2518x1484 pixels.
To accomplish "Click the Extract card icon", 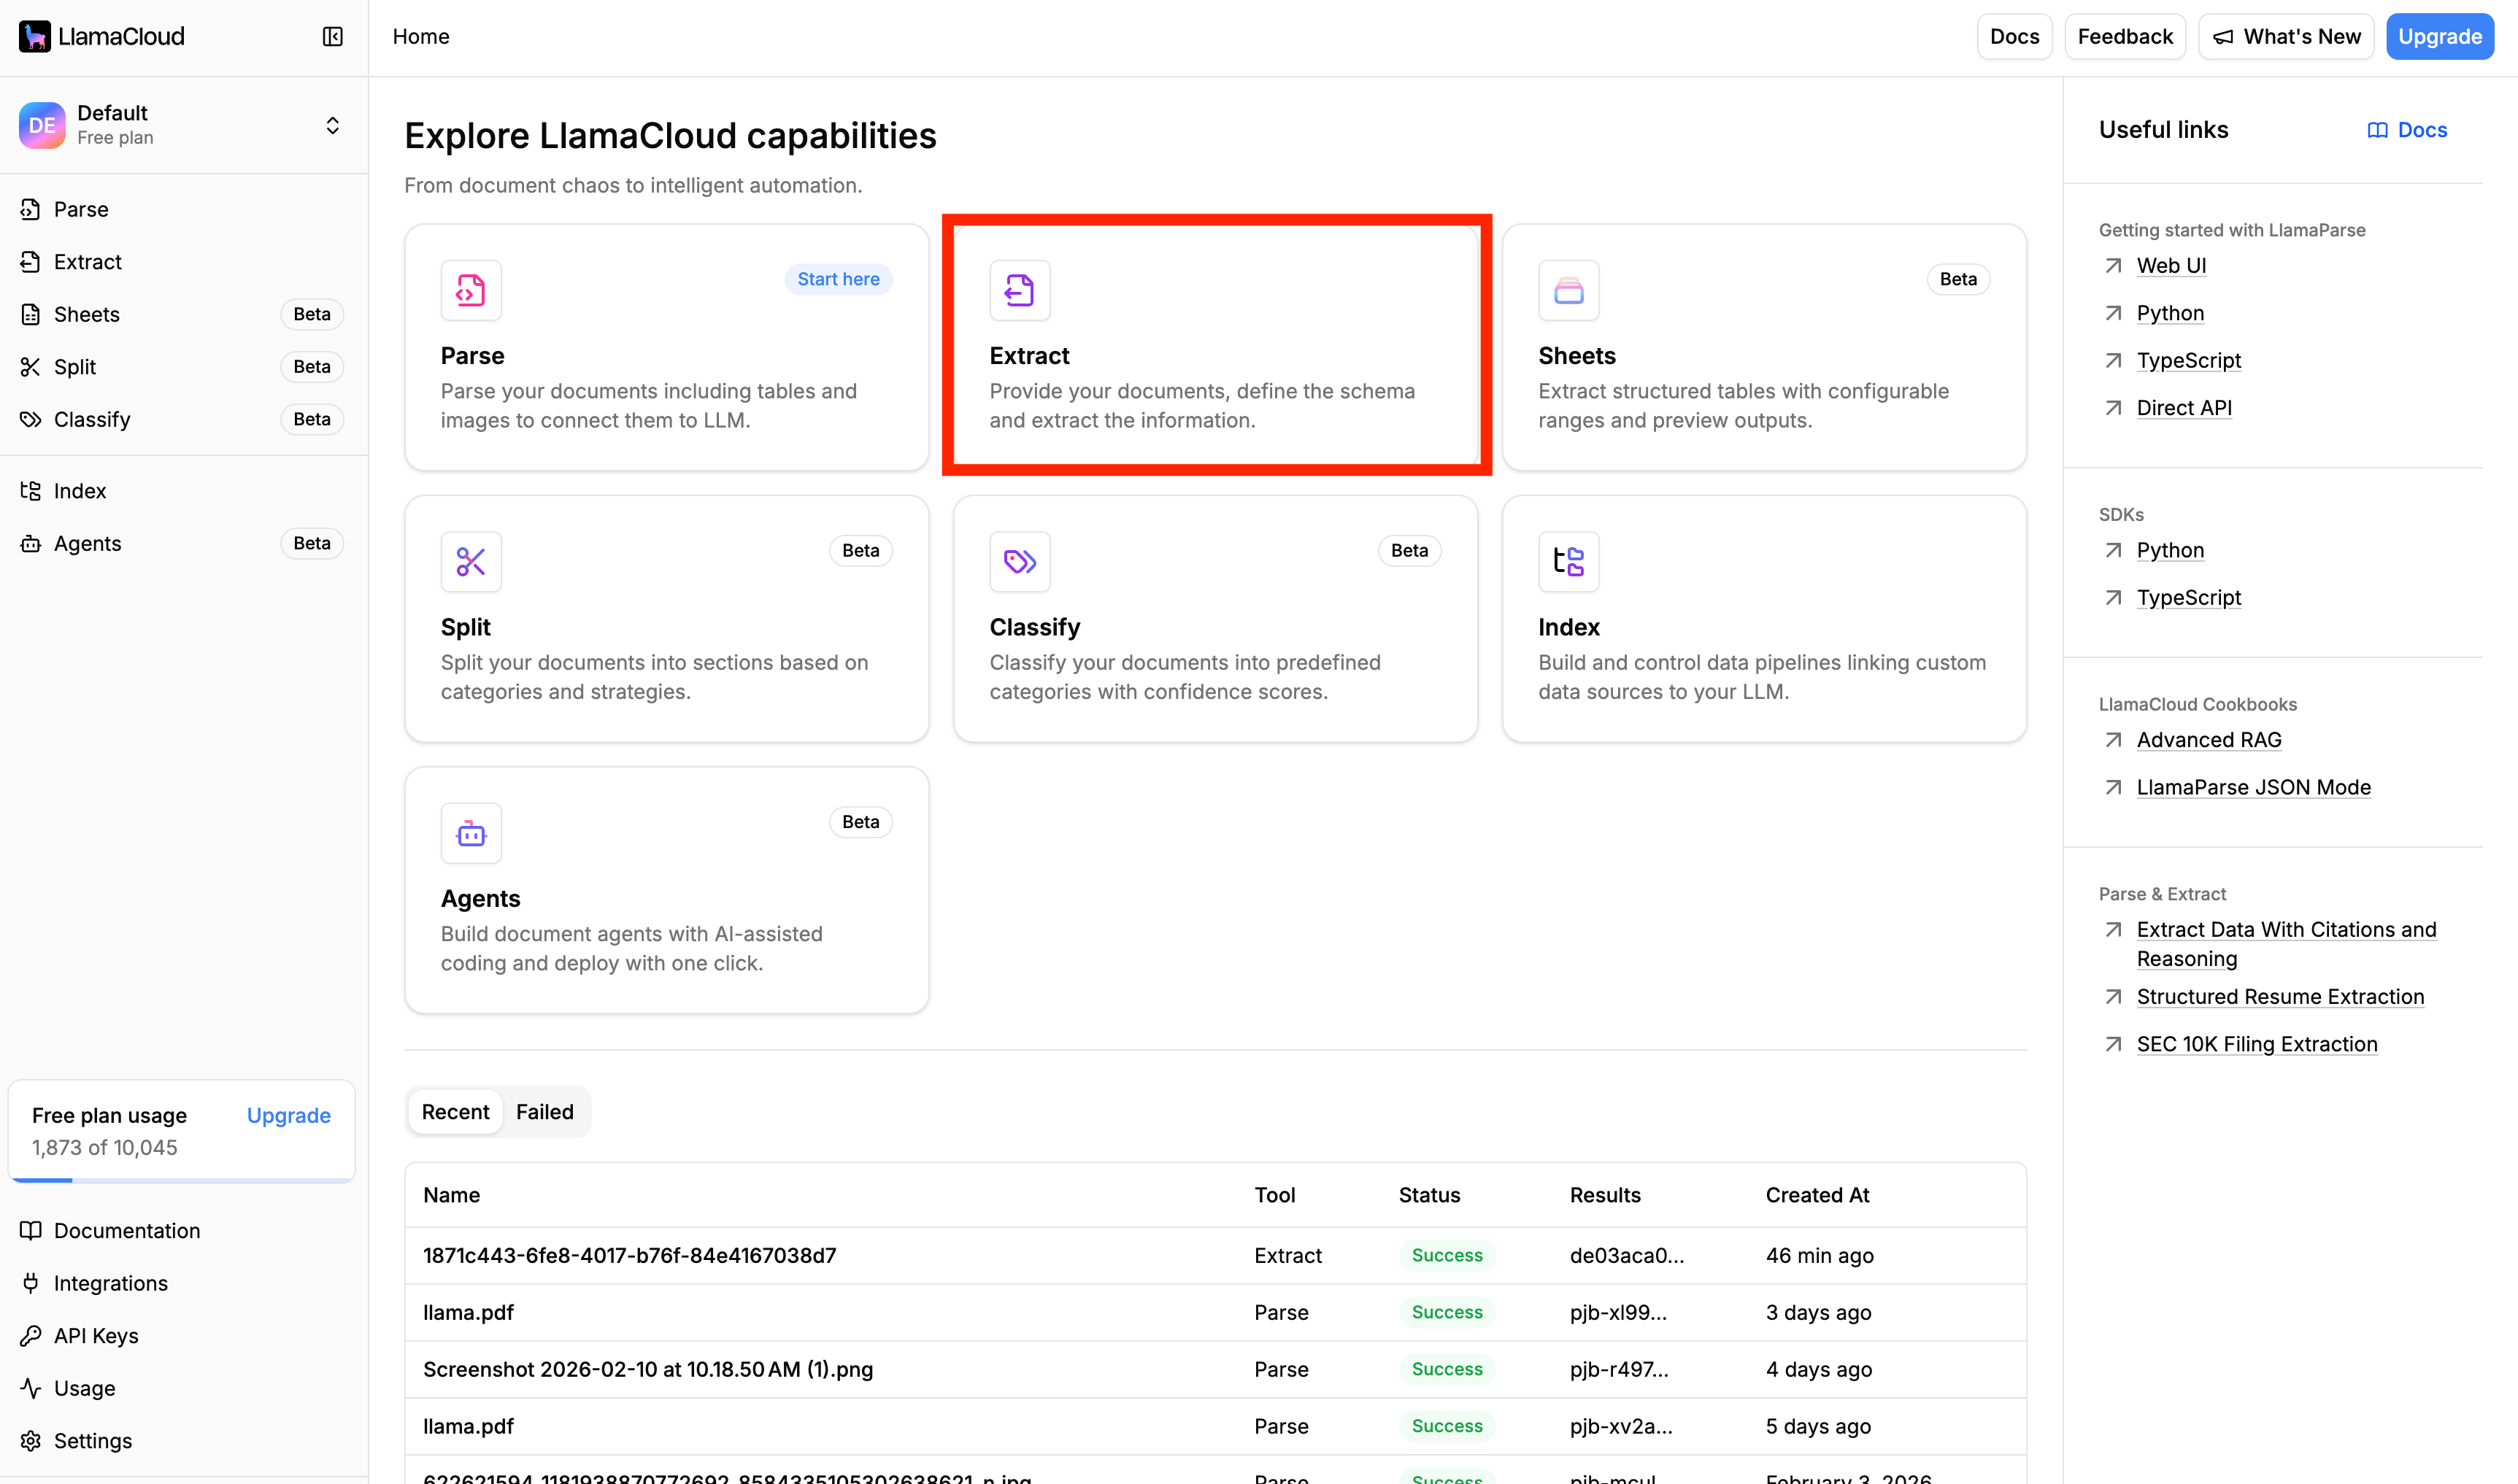I will coord(1020,290).
